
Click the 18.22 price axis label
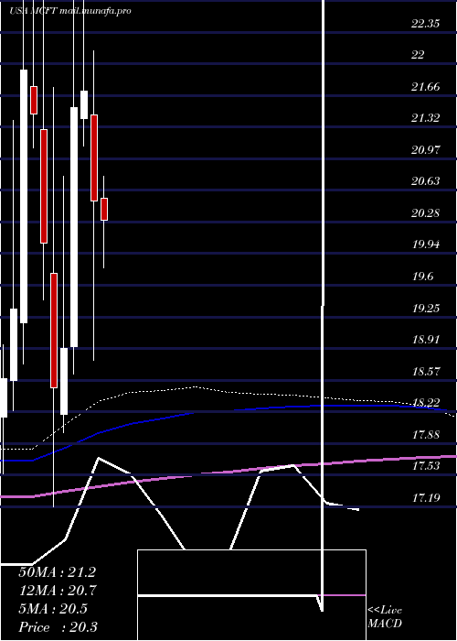[x=425, y=403]
